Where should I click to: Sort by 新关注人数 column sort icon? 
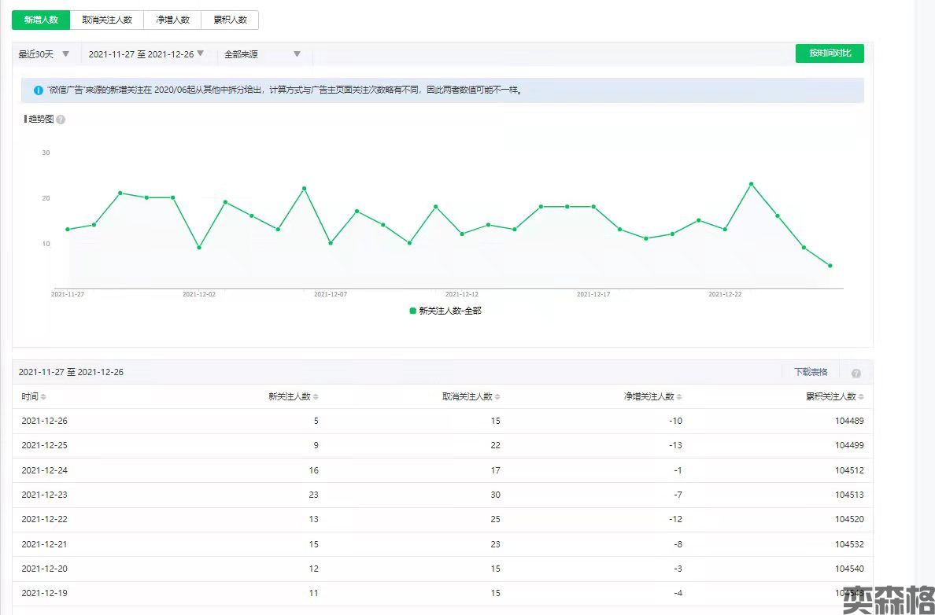pos(316,397)
